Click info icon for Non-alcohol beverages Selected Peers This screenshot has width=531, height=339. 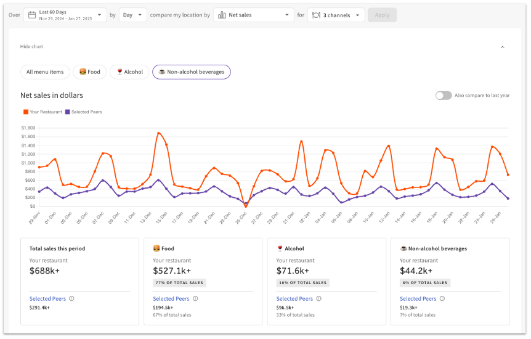[x=442, y=299]
